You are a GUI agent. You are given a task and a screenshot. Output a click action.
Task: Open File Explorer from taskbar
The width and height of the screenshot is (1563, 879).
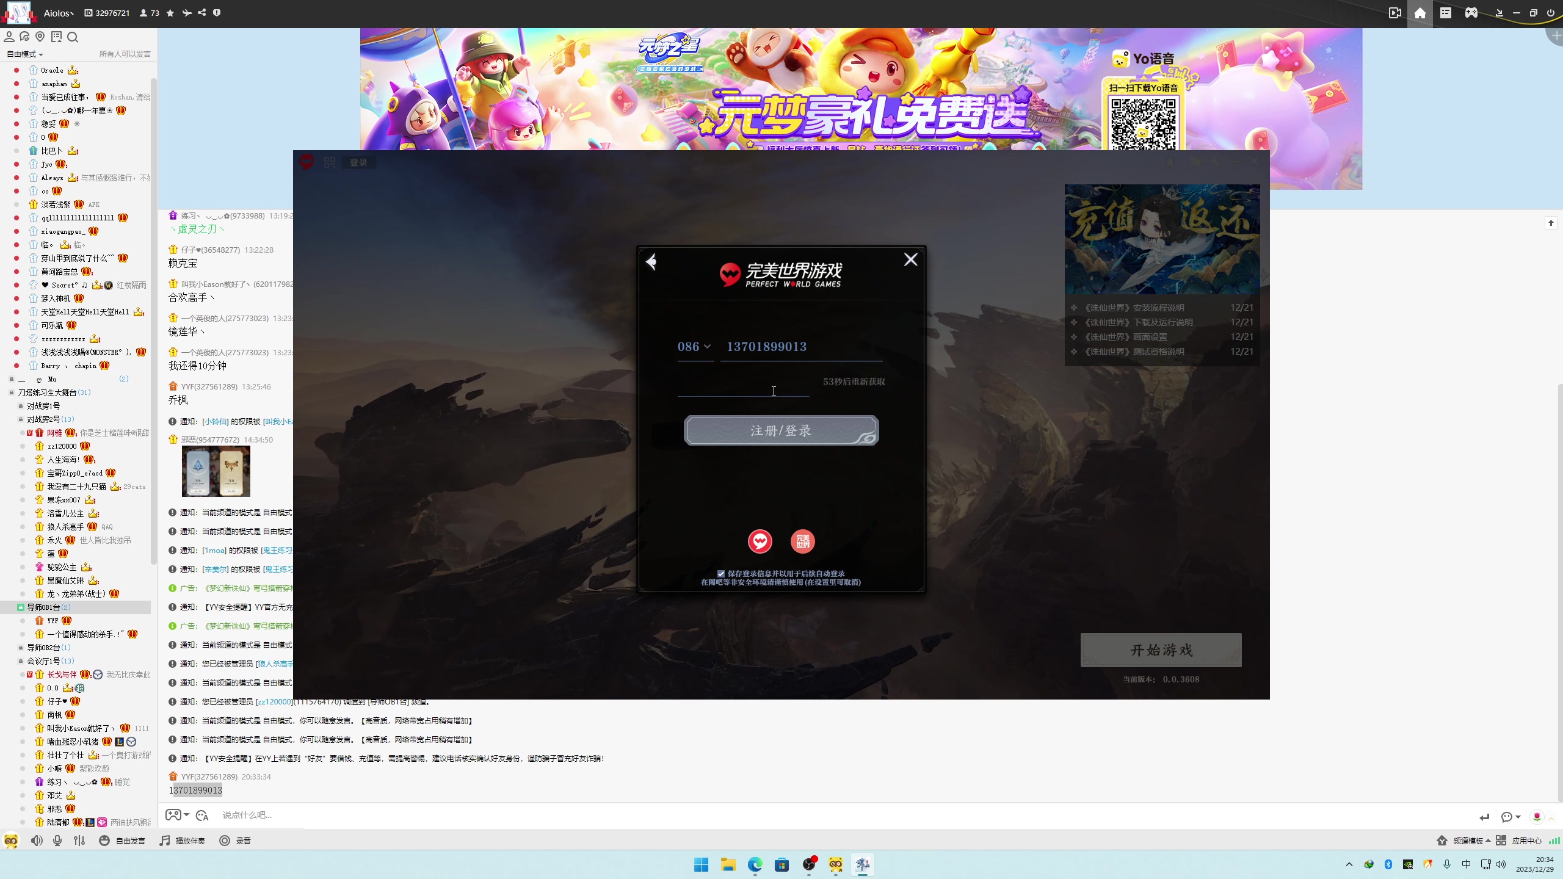[x=728, y=864]
